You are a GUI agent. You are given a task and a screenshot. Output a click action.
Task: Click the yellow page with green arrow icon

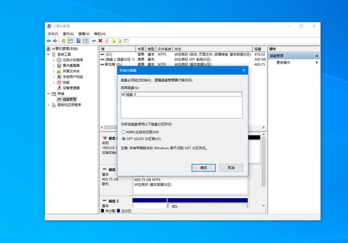pyautogui.click(x=114, y=41)
